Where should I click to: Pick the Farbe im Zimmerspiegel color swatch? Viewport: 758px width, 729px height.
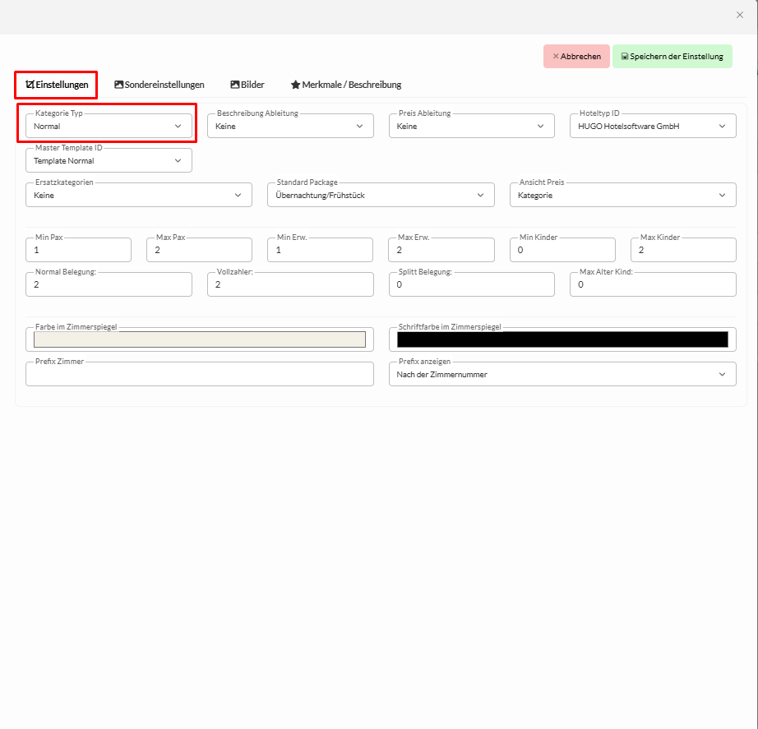point(200,339)
